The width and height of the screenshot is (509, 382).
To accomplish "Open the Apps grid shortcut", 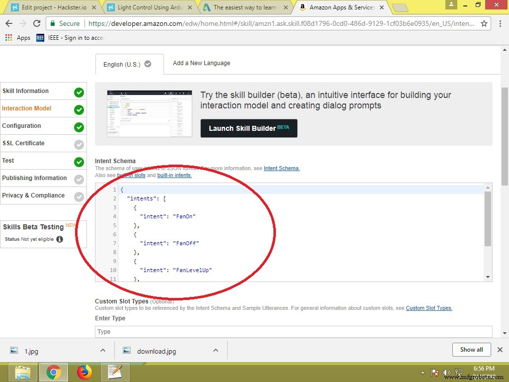I will point(18,38).
